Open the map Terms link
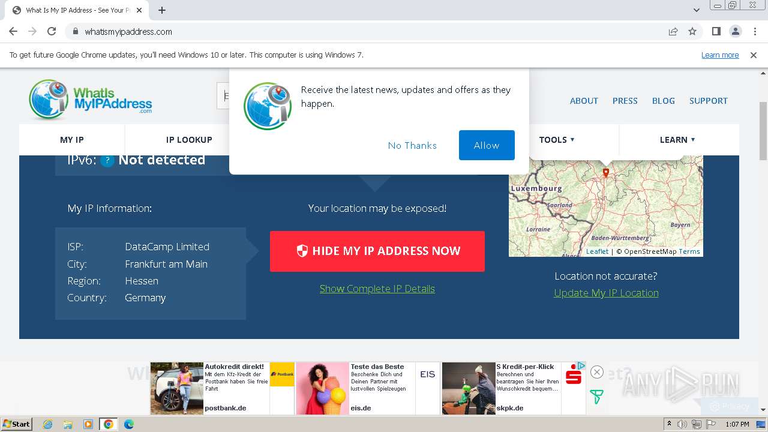 pos(689,251)
